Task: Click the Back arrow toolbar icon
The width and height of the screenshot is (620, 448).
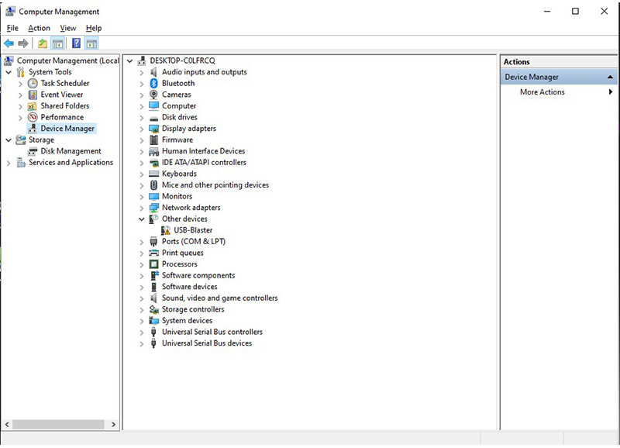Action: (x=9, y=43)
